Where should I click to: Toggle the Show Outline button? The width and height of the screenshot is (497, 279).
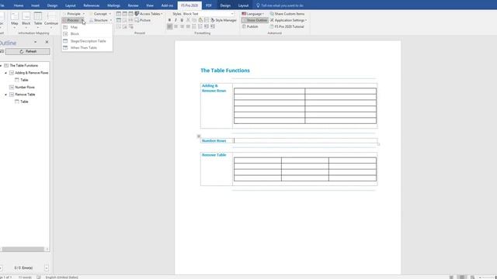(255, 20)
